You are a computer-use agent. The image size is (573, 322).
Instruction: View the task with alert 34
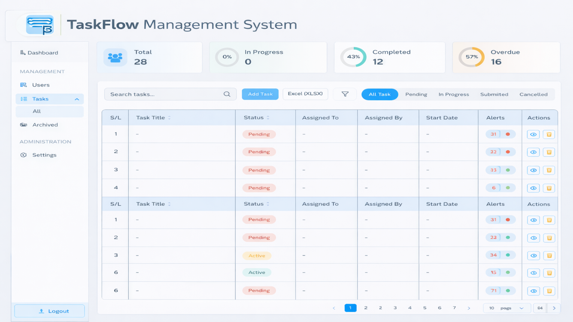(533, 256)
